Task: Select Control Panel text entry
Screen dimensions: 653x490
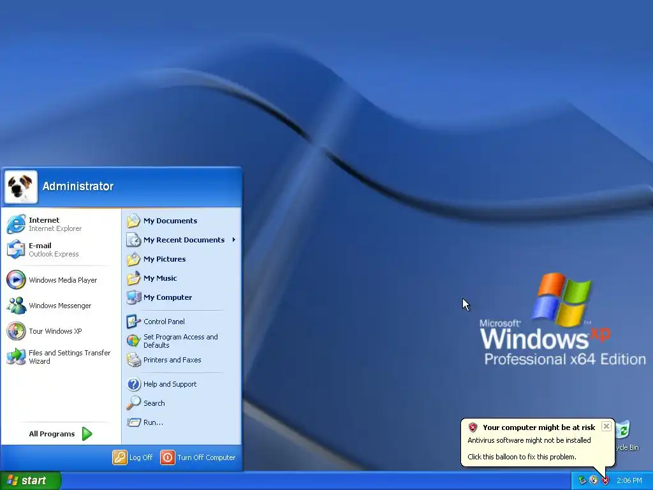Action: [x=164, y=322]
